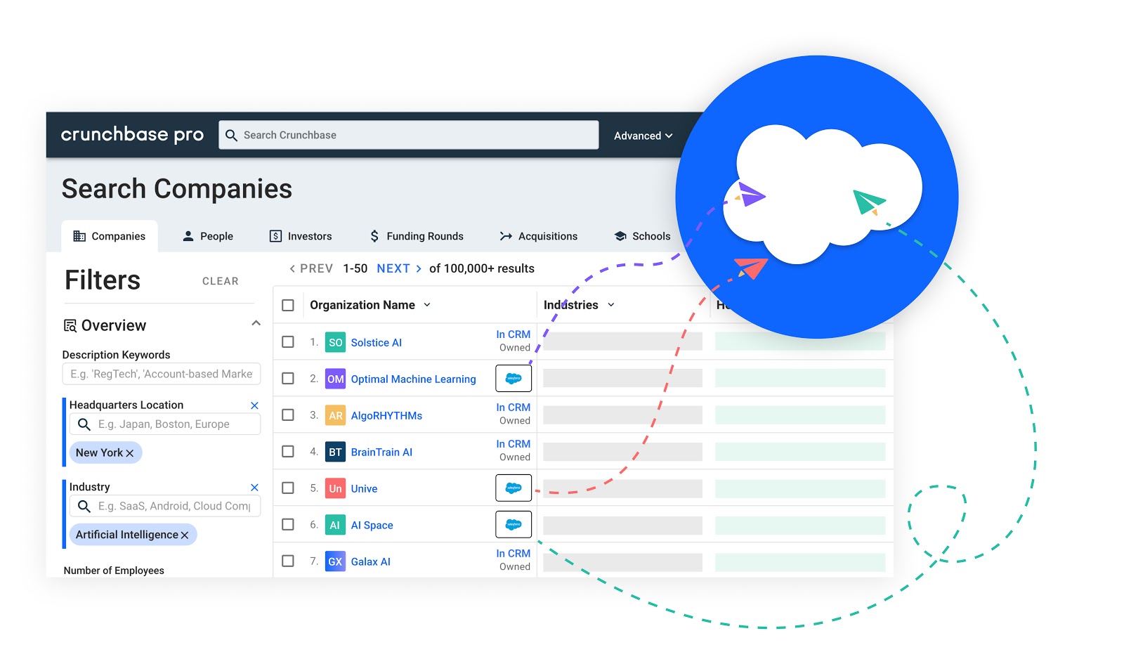Remove the Industry filter with blue X

(x=254, y=487)
